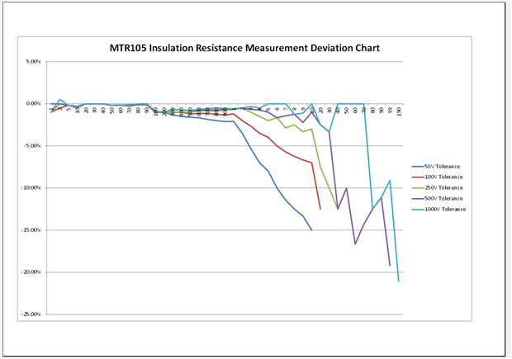The width and height of the screenshot is (512, 359).
Task: Click the -5.00% y-axis label
Action: coord(33,146)
